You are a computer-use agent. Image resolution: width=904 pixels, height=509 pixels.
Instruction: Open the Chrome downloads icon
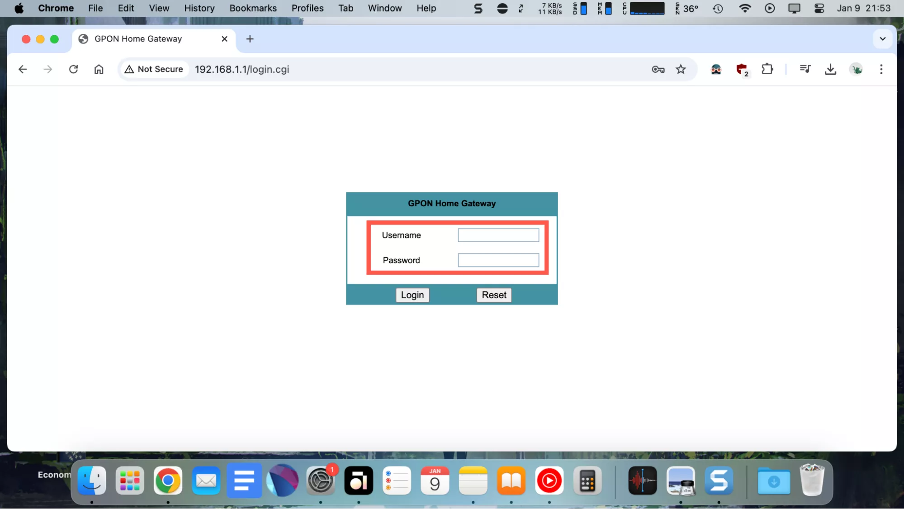click(830, 69)
